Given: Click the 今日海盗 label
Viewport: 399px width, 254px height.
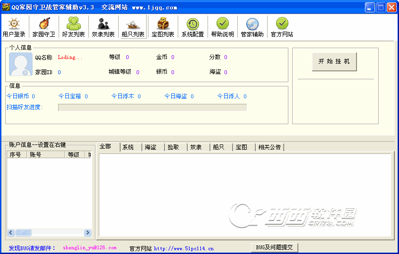Looking at the screenshot, I should tap(175, 96).
